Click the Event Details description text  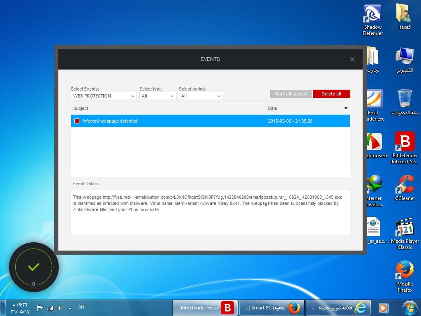tap(207, 203)
